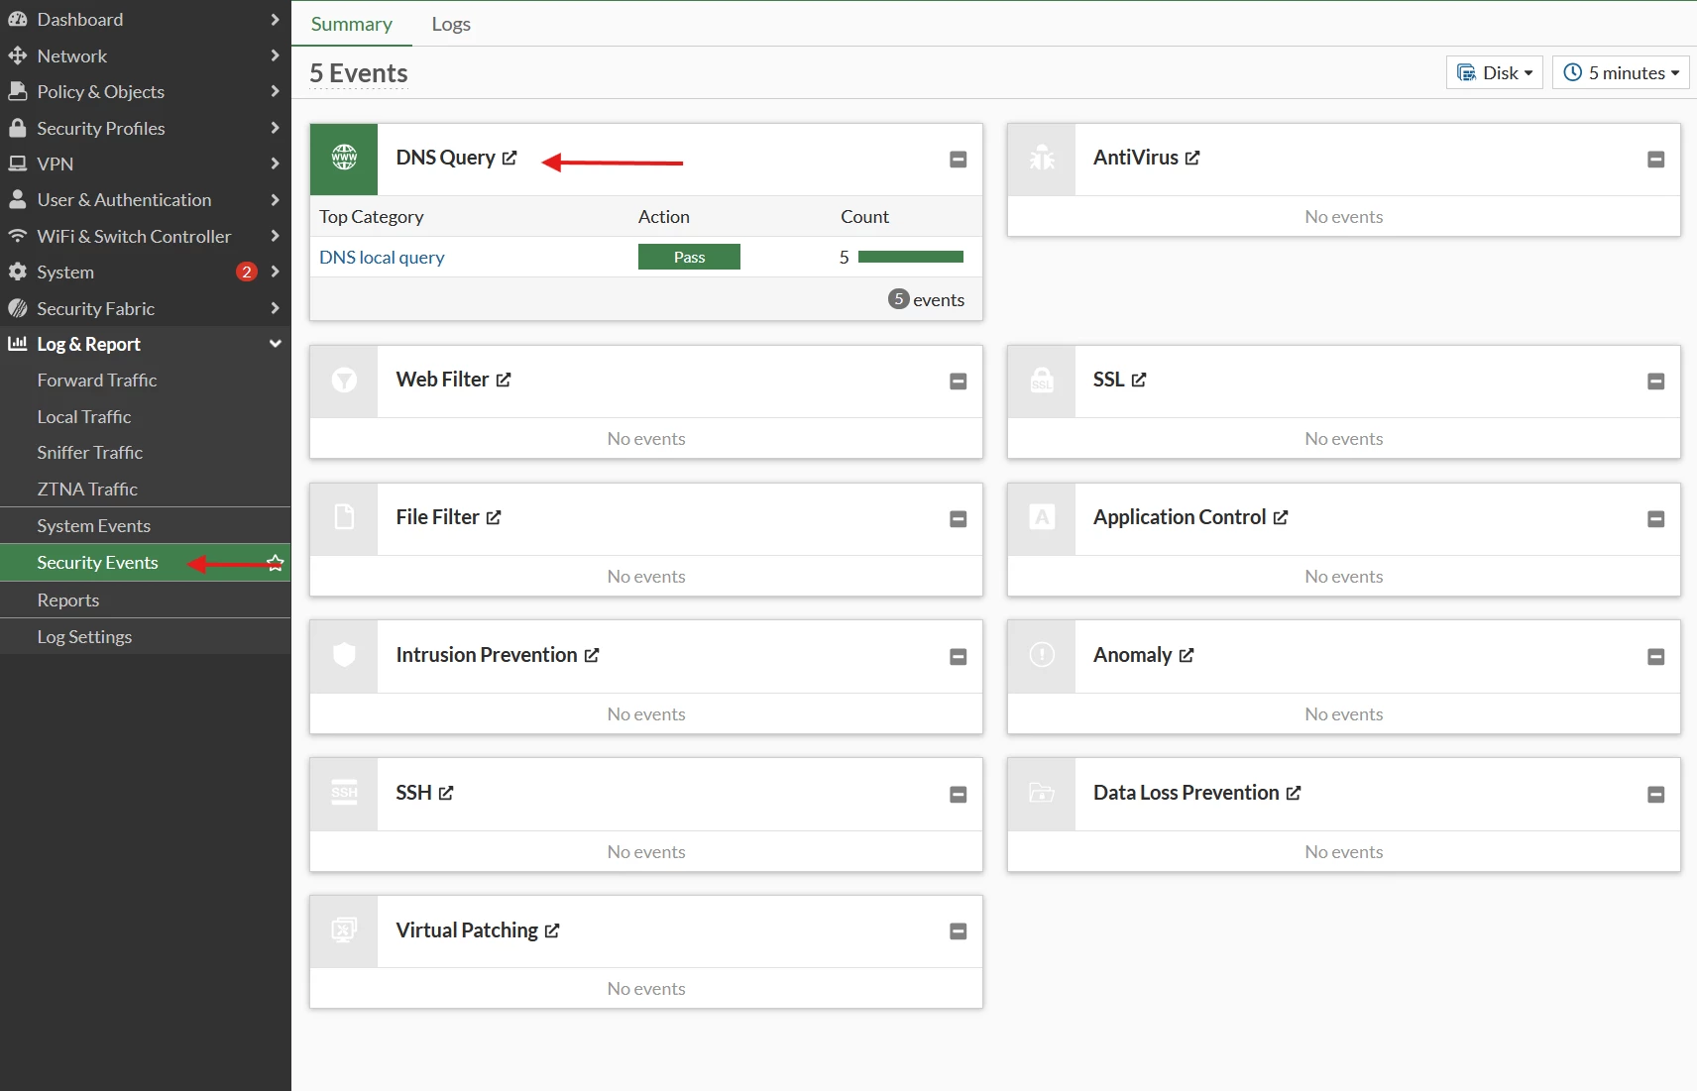Click the green count bar for DNS
The height and width of the screenshot is (1091, 1697).
(x=911, y=257)
